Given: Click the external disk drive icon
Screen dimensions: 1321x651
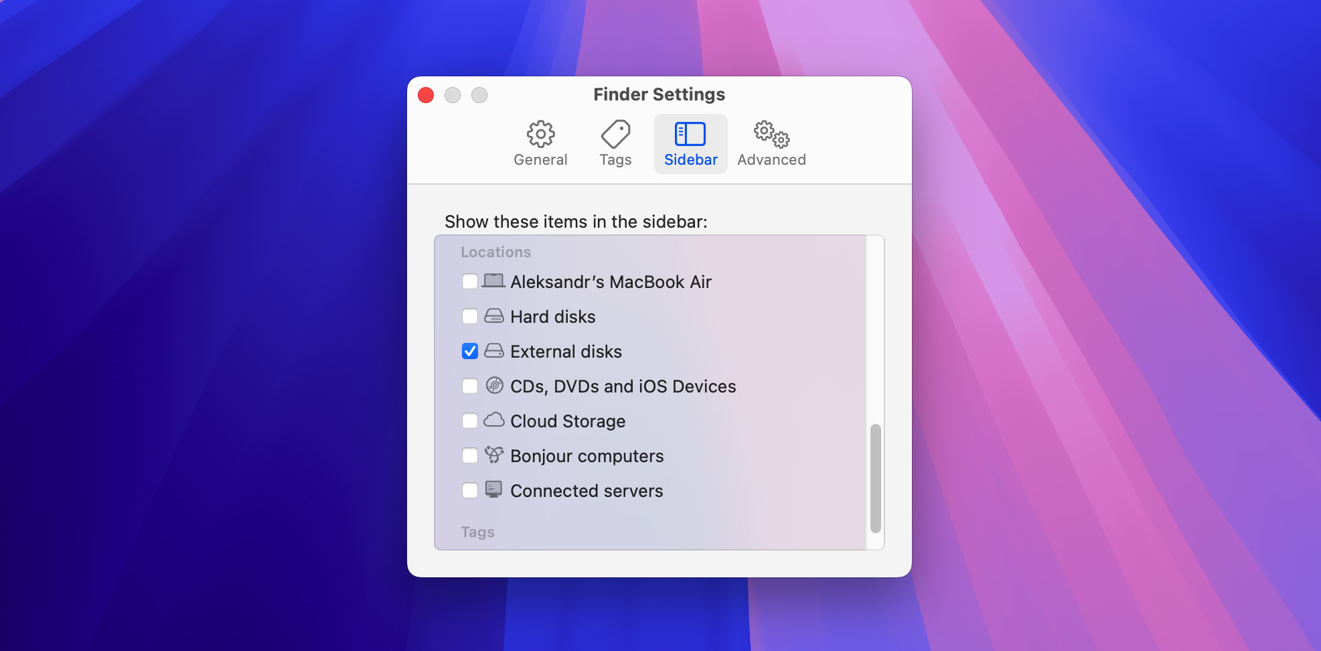Looking at the screenshot, I should (494, 350).
